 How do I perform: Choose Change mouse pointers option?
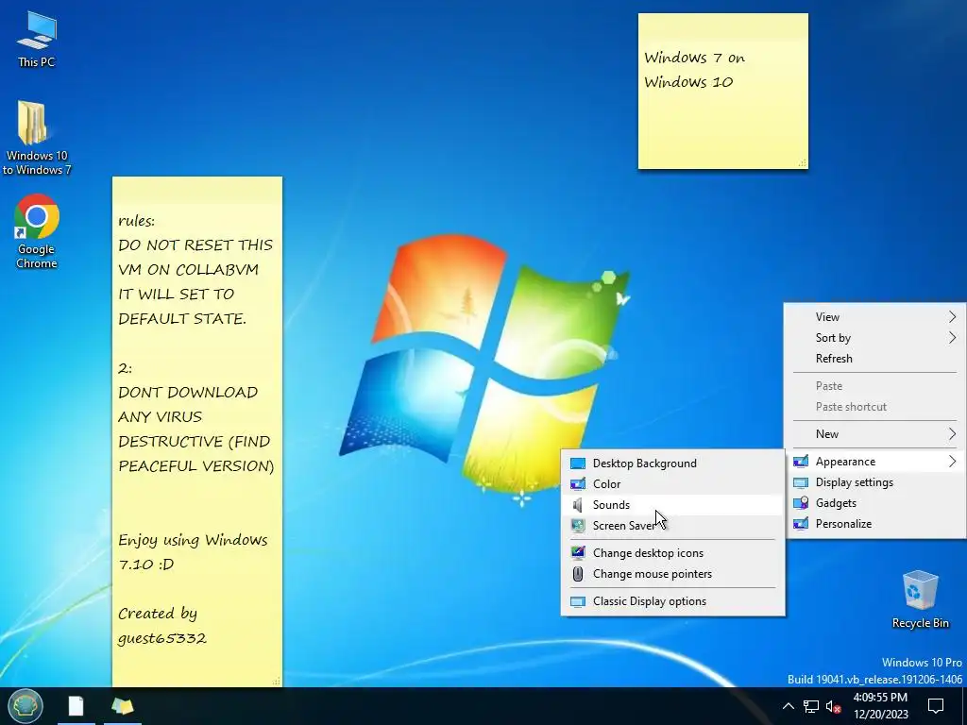pos(672,574)
